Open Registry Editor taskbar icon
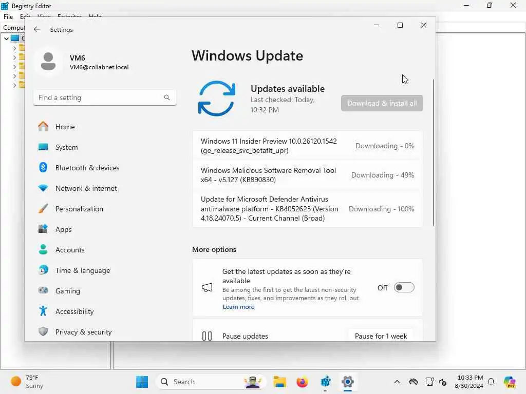 325,382
